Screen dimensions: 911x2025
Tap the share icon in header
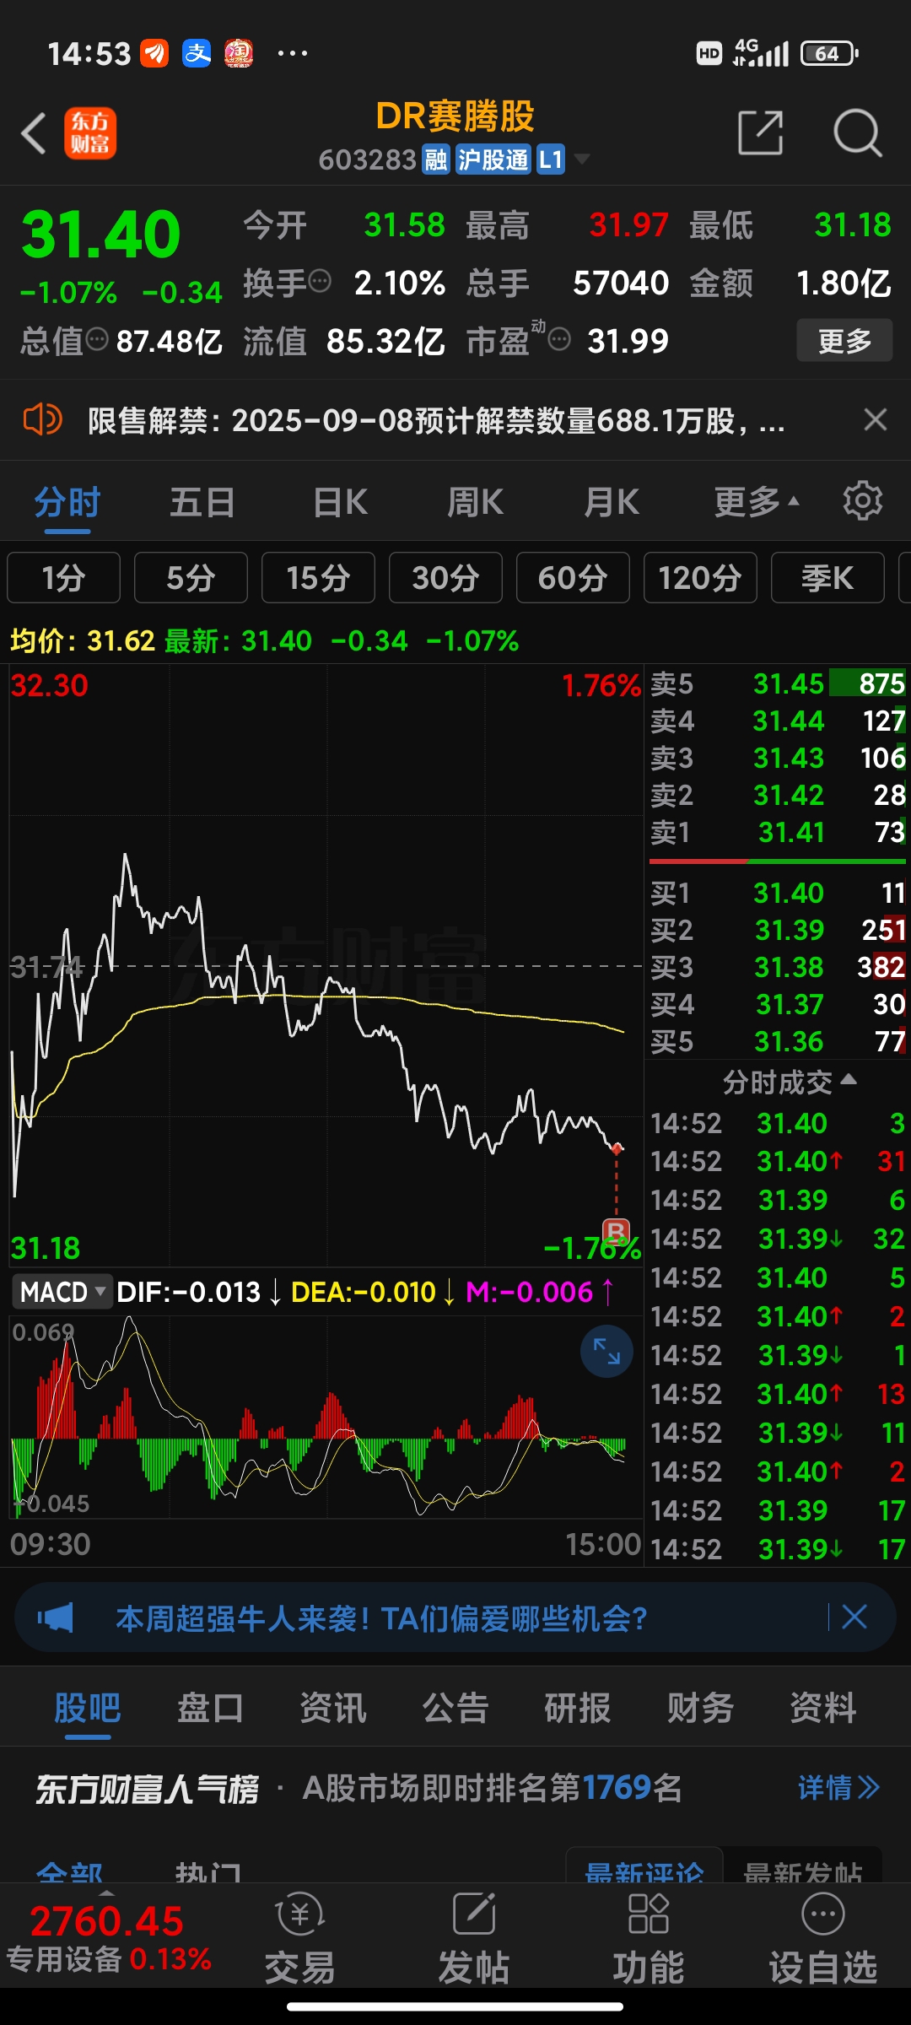point(760,132)
